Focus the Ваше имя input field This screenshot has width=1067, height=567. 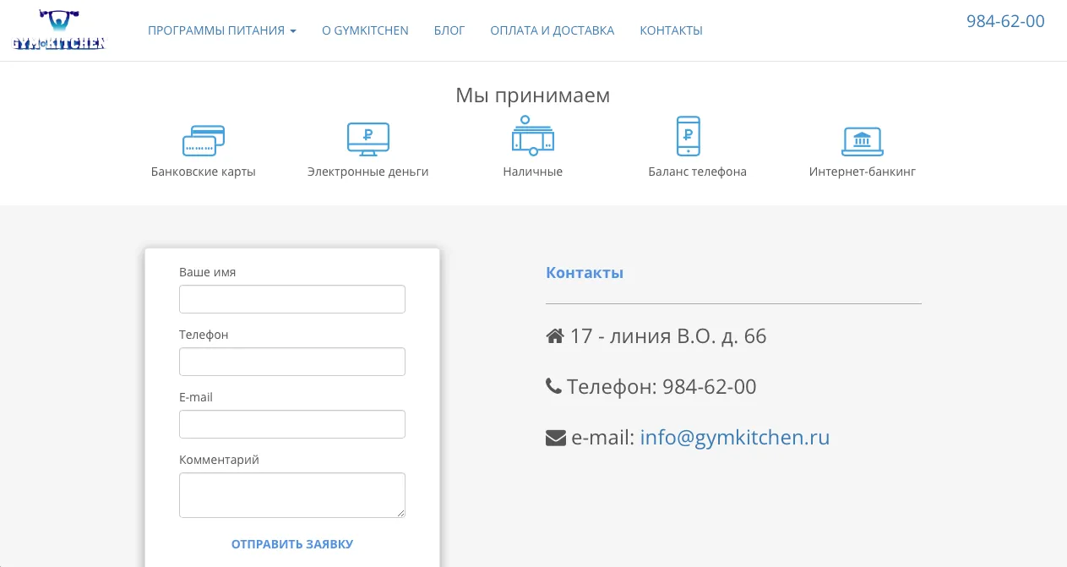[x=292, y=299]
